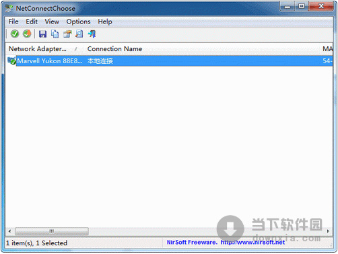Click the NetConnectChoose title bar app icon
Screen dimensions: 338x254
pos(9,9)
